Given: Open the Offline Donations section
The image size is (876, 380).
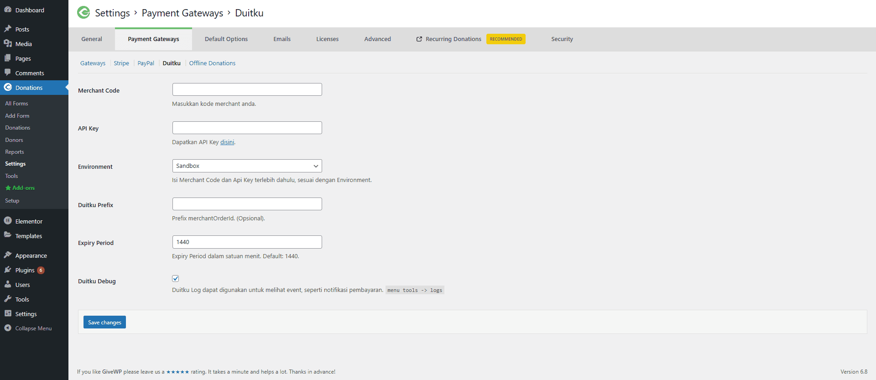Looking at the screenshot, I should tap(212, 63).
